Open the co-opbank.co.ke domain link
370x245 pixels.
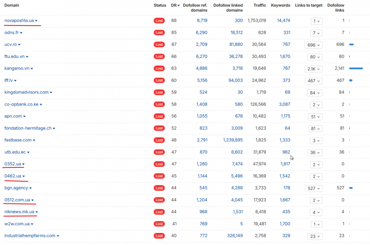click(21, 104)
